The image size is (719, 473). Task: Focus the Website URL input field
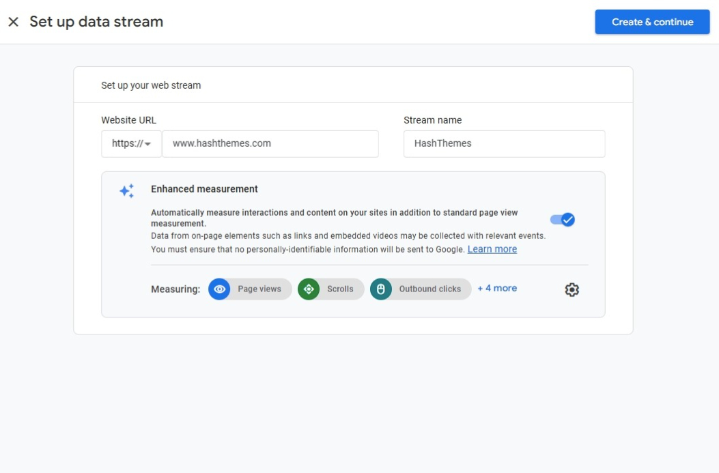270,144
